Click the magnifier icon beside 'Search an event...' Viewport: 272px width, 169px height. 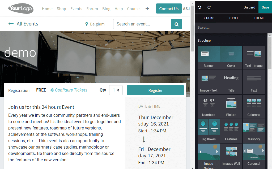point(176,24)
